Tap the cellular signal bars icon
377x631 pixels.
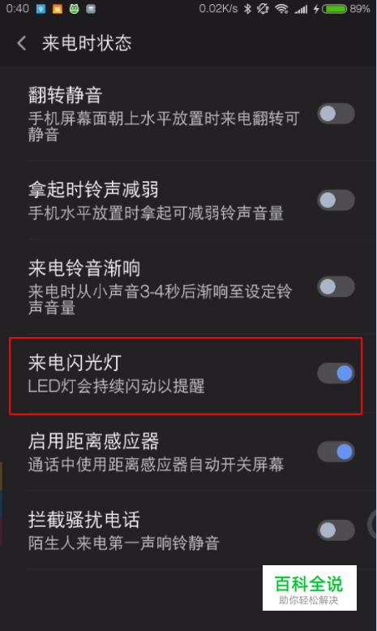tap(301, 9)
